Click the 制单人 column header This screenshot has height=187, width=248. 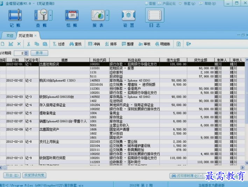tap(222, 60)
